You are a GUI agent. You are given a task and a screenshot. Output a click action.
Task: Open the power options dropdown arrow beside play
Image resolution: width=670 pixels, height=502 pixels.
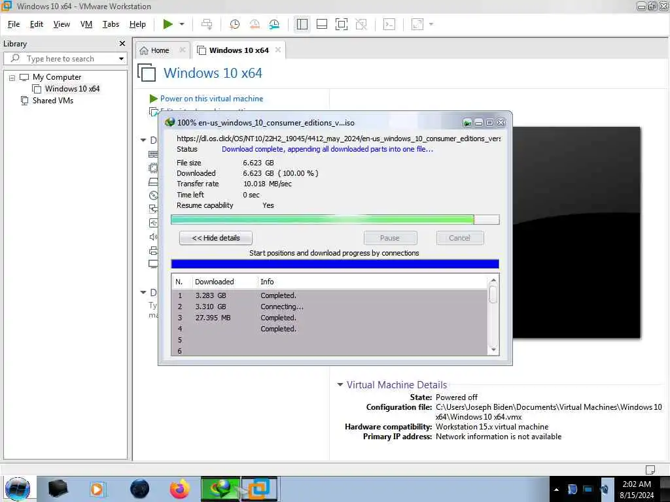coord(182,24)
